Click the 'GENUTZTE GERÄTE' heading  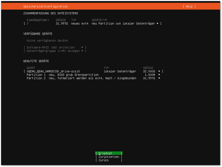36,61
